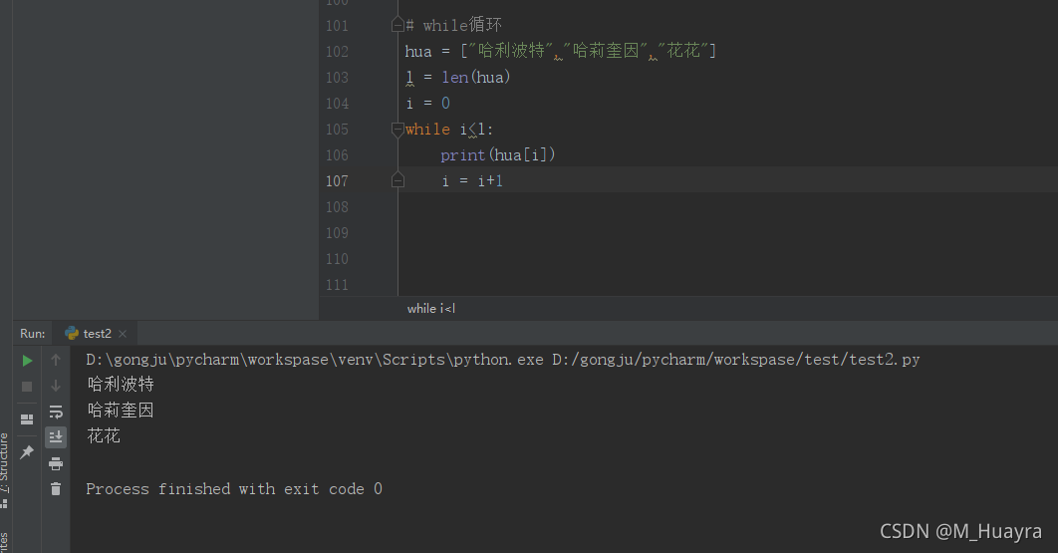The width and height of the screenshot is (1058, 553).
Task: Collapse the fold marker at comment line 101
Action: tap(397, 25)
